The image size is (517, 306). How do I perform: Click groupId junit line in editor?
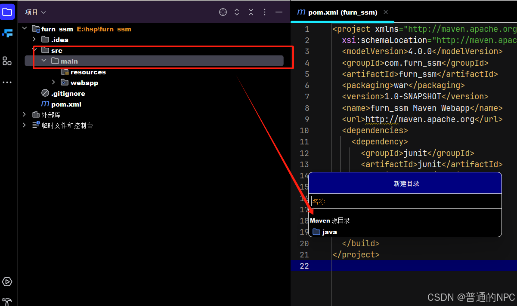coord(418,153)
